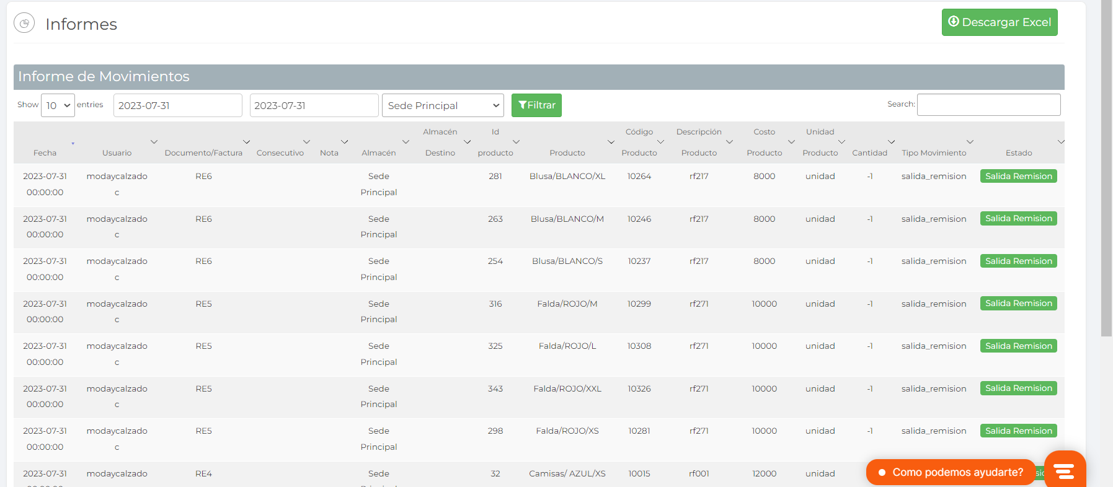1113x487 pixels.
Task: Click the Informes report icon
Action: tap(24, 24)
